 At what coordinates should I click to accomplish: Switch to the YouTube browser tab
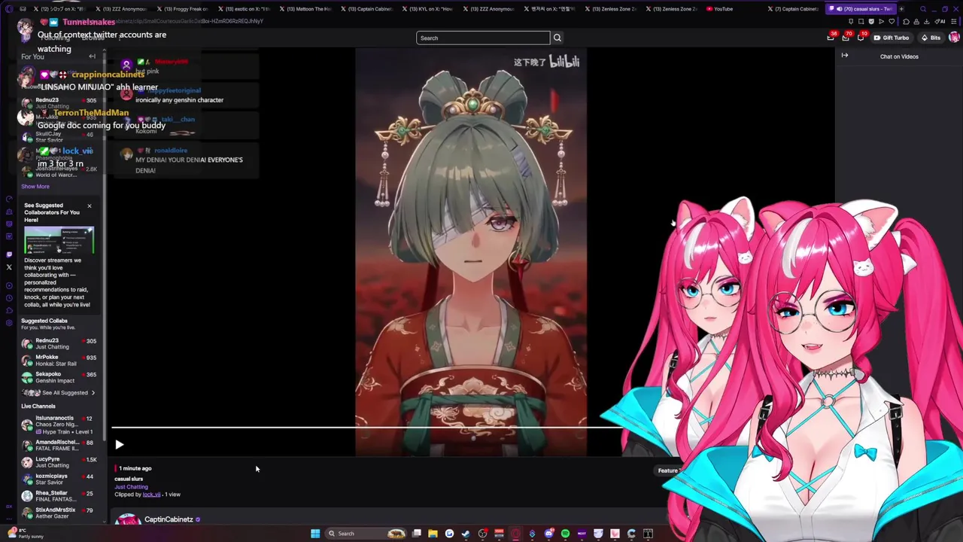pyautogui.click(x=723, y=9)
